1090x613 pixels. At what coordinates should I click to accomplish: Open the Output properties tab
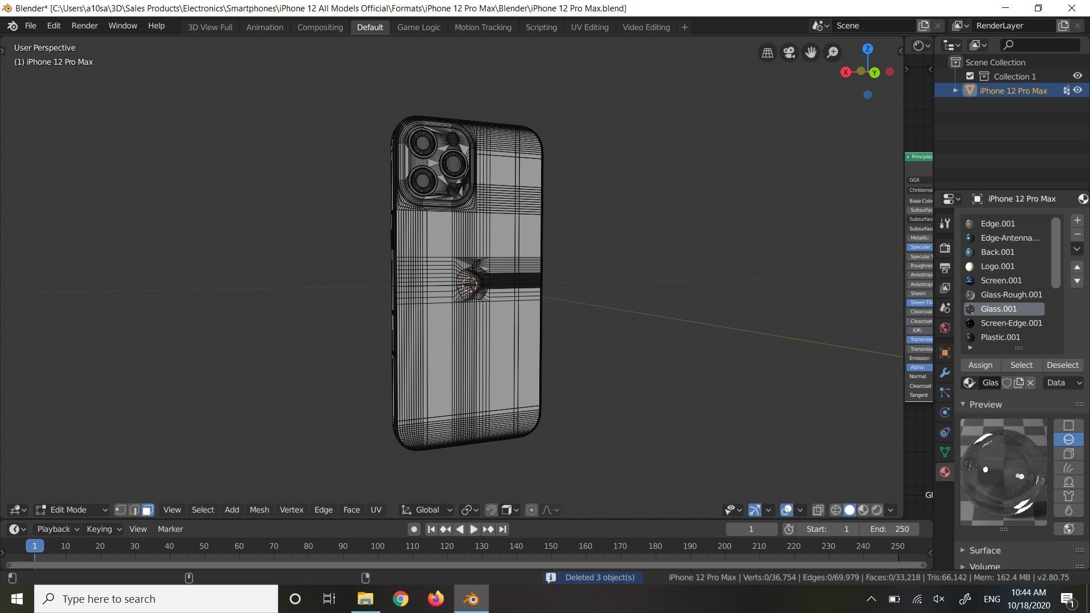[945, 268]
